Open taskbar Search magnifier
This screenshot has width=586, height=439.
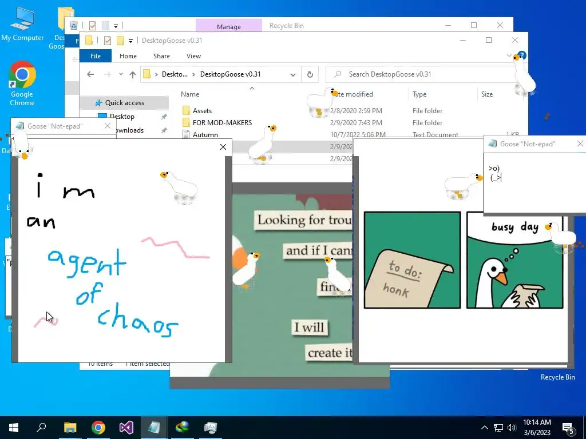pyautogui.click(x=41, y=428)
